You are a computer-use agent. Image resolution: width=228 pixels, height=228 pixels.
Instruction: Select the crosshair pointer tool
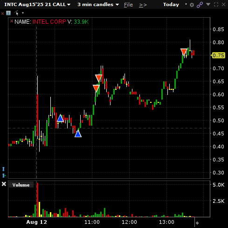16,13
